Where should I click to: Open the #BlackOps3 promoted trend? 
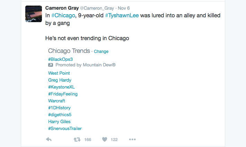coord(60,59)
